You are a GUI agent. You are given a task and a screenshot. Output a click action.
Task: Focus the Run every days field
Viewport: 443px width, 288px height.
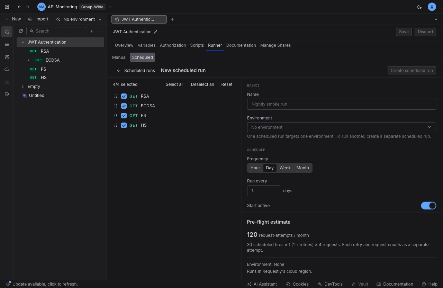point(264,191)
